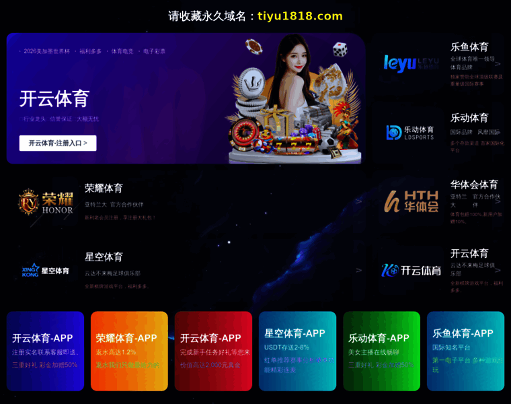The image size is (511, 404).
Task: Select the 2026美加墨世界杯 banner tag
Action: (46, 51)
